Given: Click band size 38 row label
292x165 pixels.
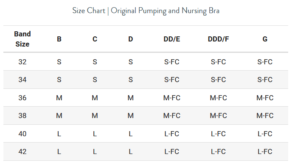Looking at the screenshot, I should pos(22,115).
